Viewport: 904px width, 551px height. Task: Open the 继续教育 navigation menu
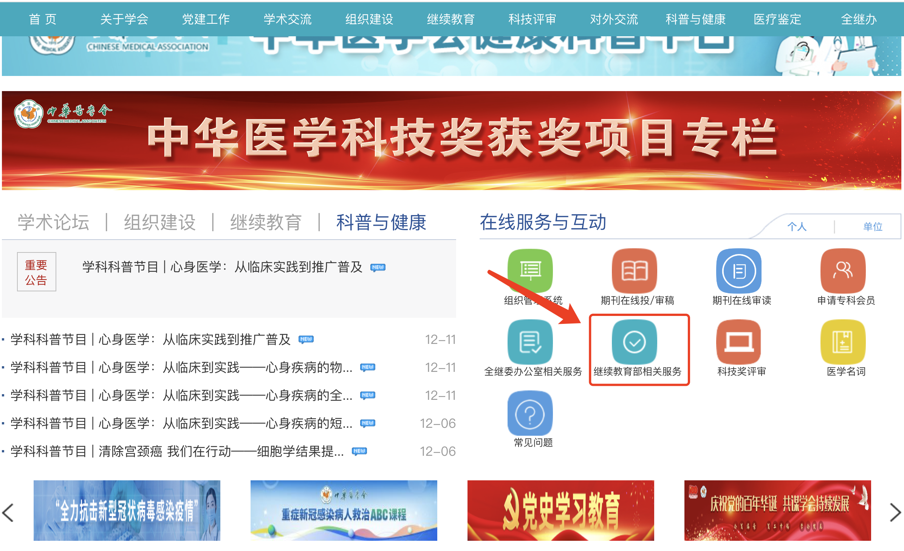click(451, 19)
